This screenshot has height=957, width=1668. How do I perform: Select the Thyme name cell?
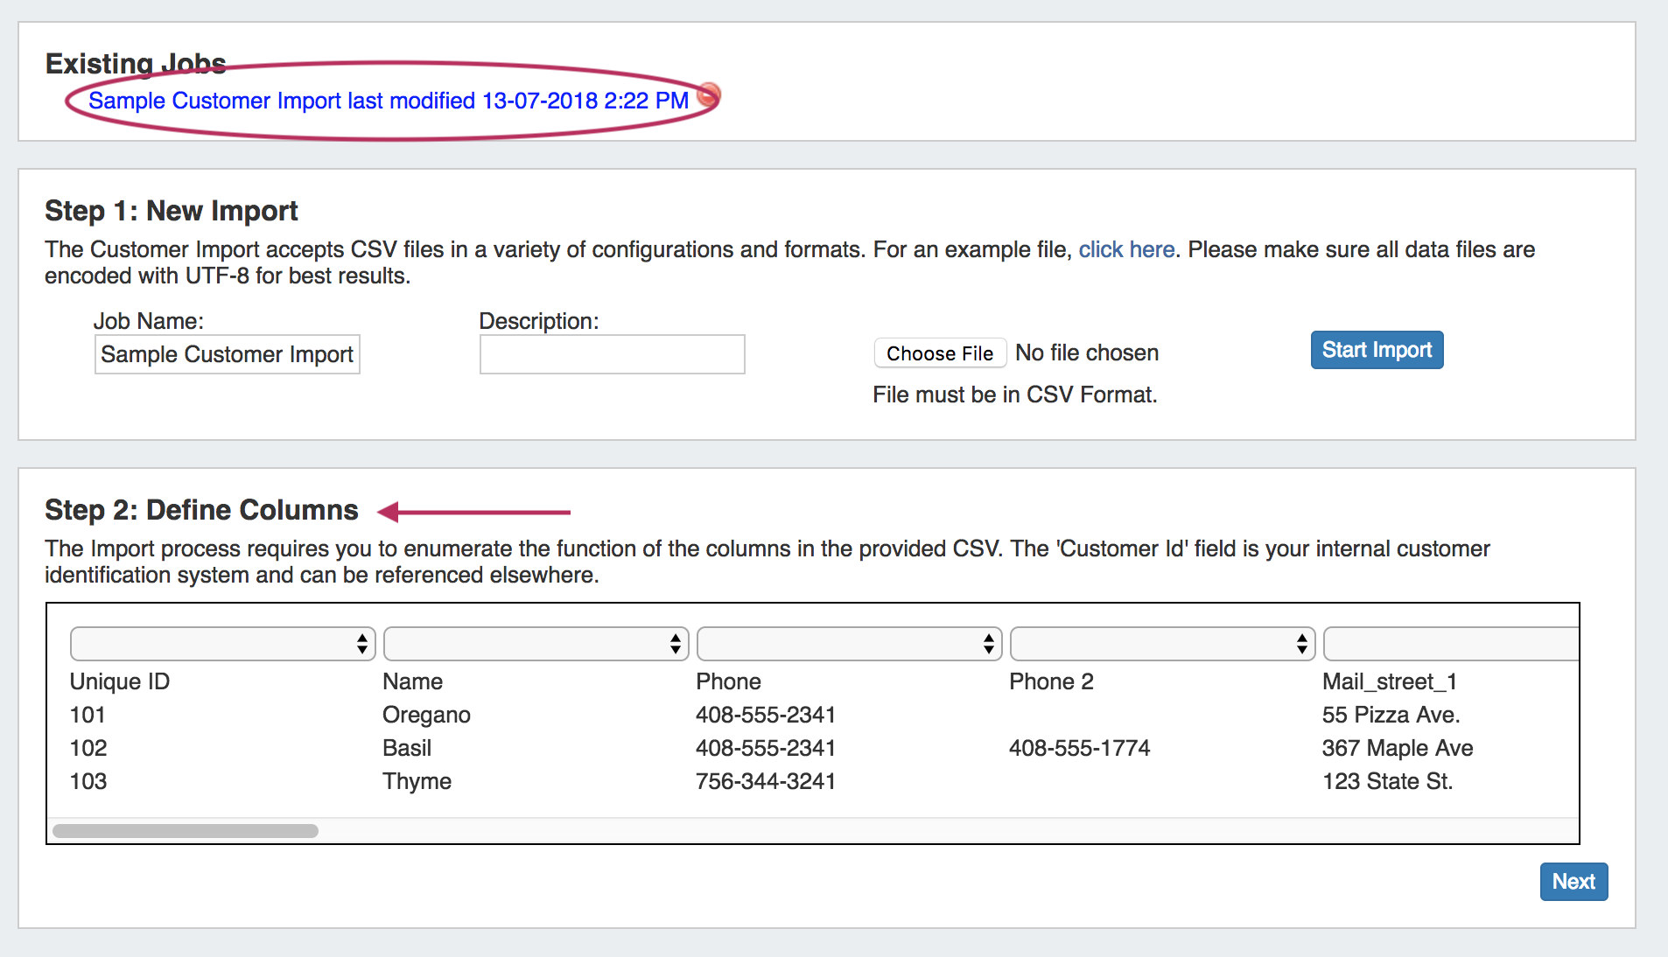coord(417,782)
